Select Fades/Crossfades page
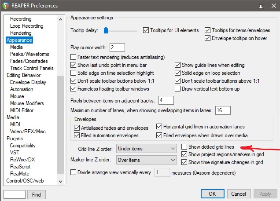280x201 pixels. point(29,61)
